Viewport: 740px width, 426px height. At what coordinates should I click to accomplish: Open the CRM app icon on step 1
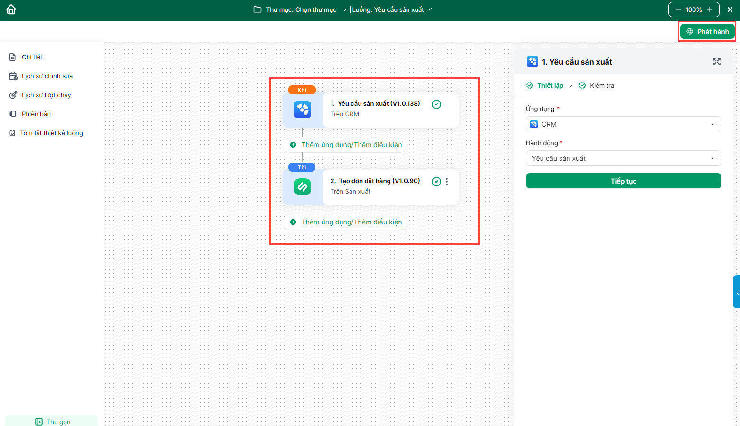click(x=303, y=110)
